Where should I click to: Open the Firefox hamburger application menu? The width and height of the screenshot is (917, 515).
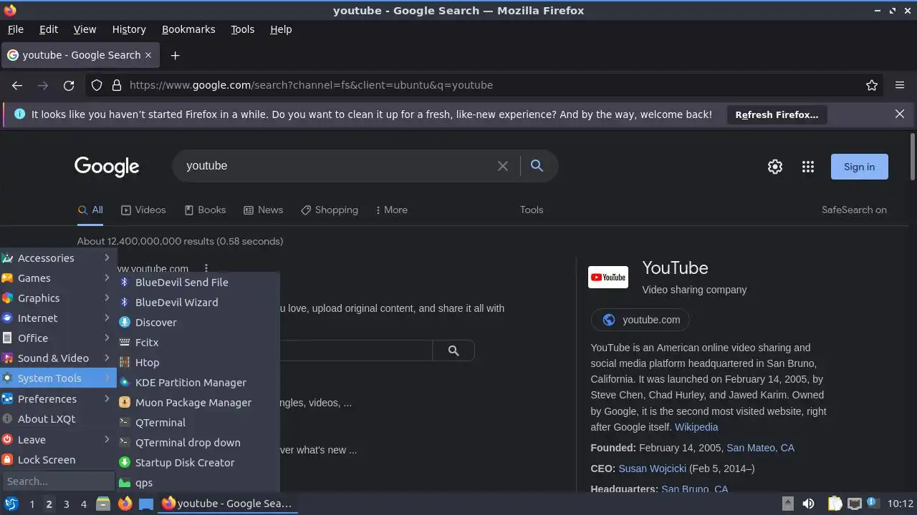(900, 85)
